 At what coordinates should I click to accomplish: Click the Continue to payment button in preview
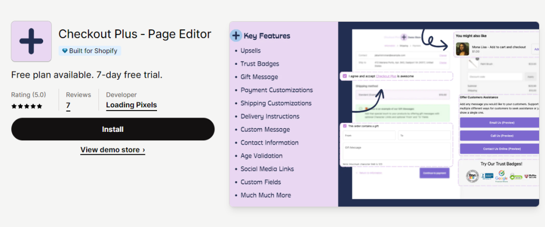434,173
